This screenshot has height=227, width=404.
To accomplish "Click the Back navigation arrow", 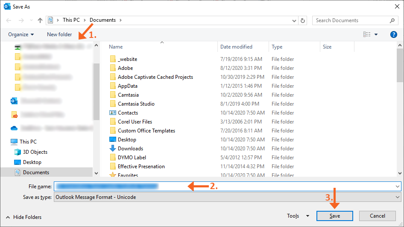I will pyautogui.click(x=9, y=20).
